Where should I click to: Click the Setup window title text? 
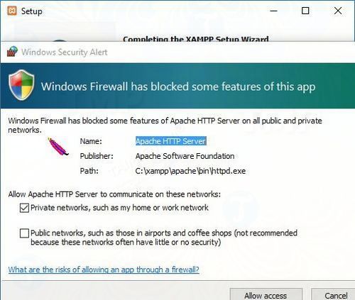click(32, 11)
